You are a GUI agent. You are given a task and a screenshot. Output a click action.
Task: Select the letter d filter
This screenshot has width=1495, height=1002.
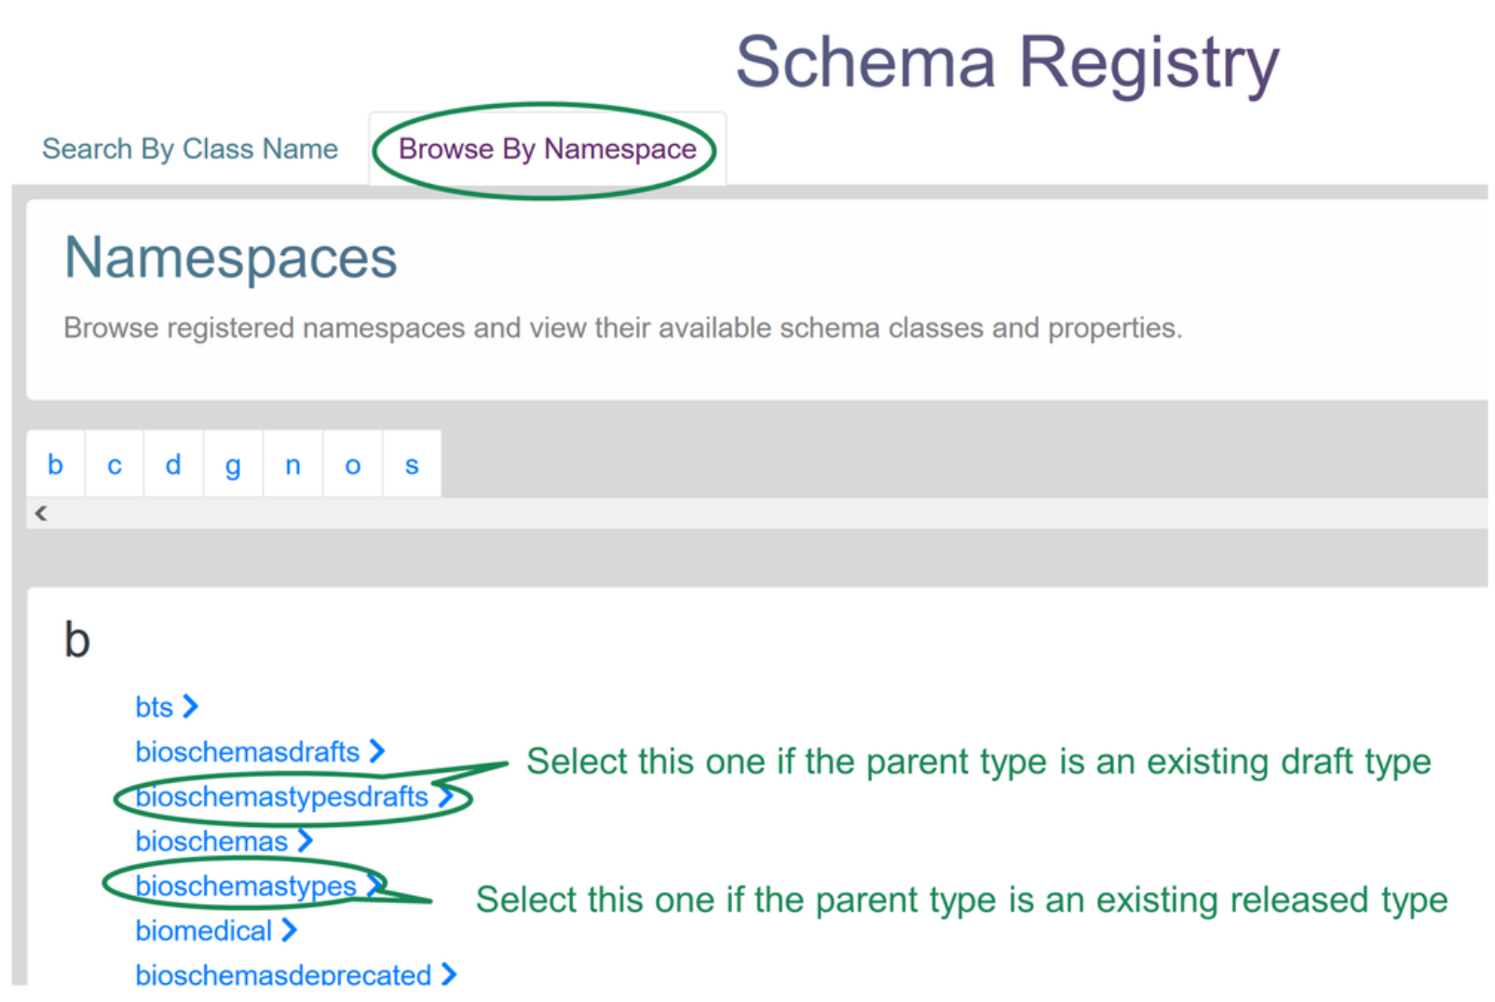(173, 464)
